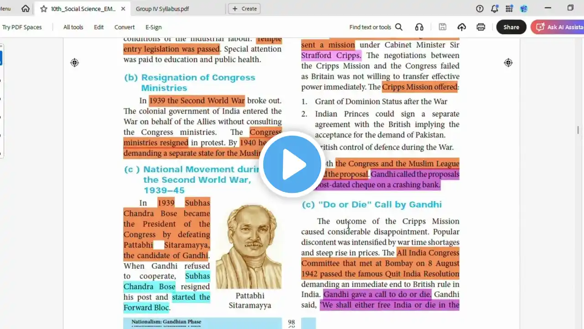Open the notifications bell
The image size is (584, 329).
(495, 9)
